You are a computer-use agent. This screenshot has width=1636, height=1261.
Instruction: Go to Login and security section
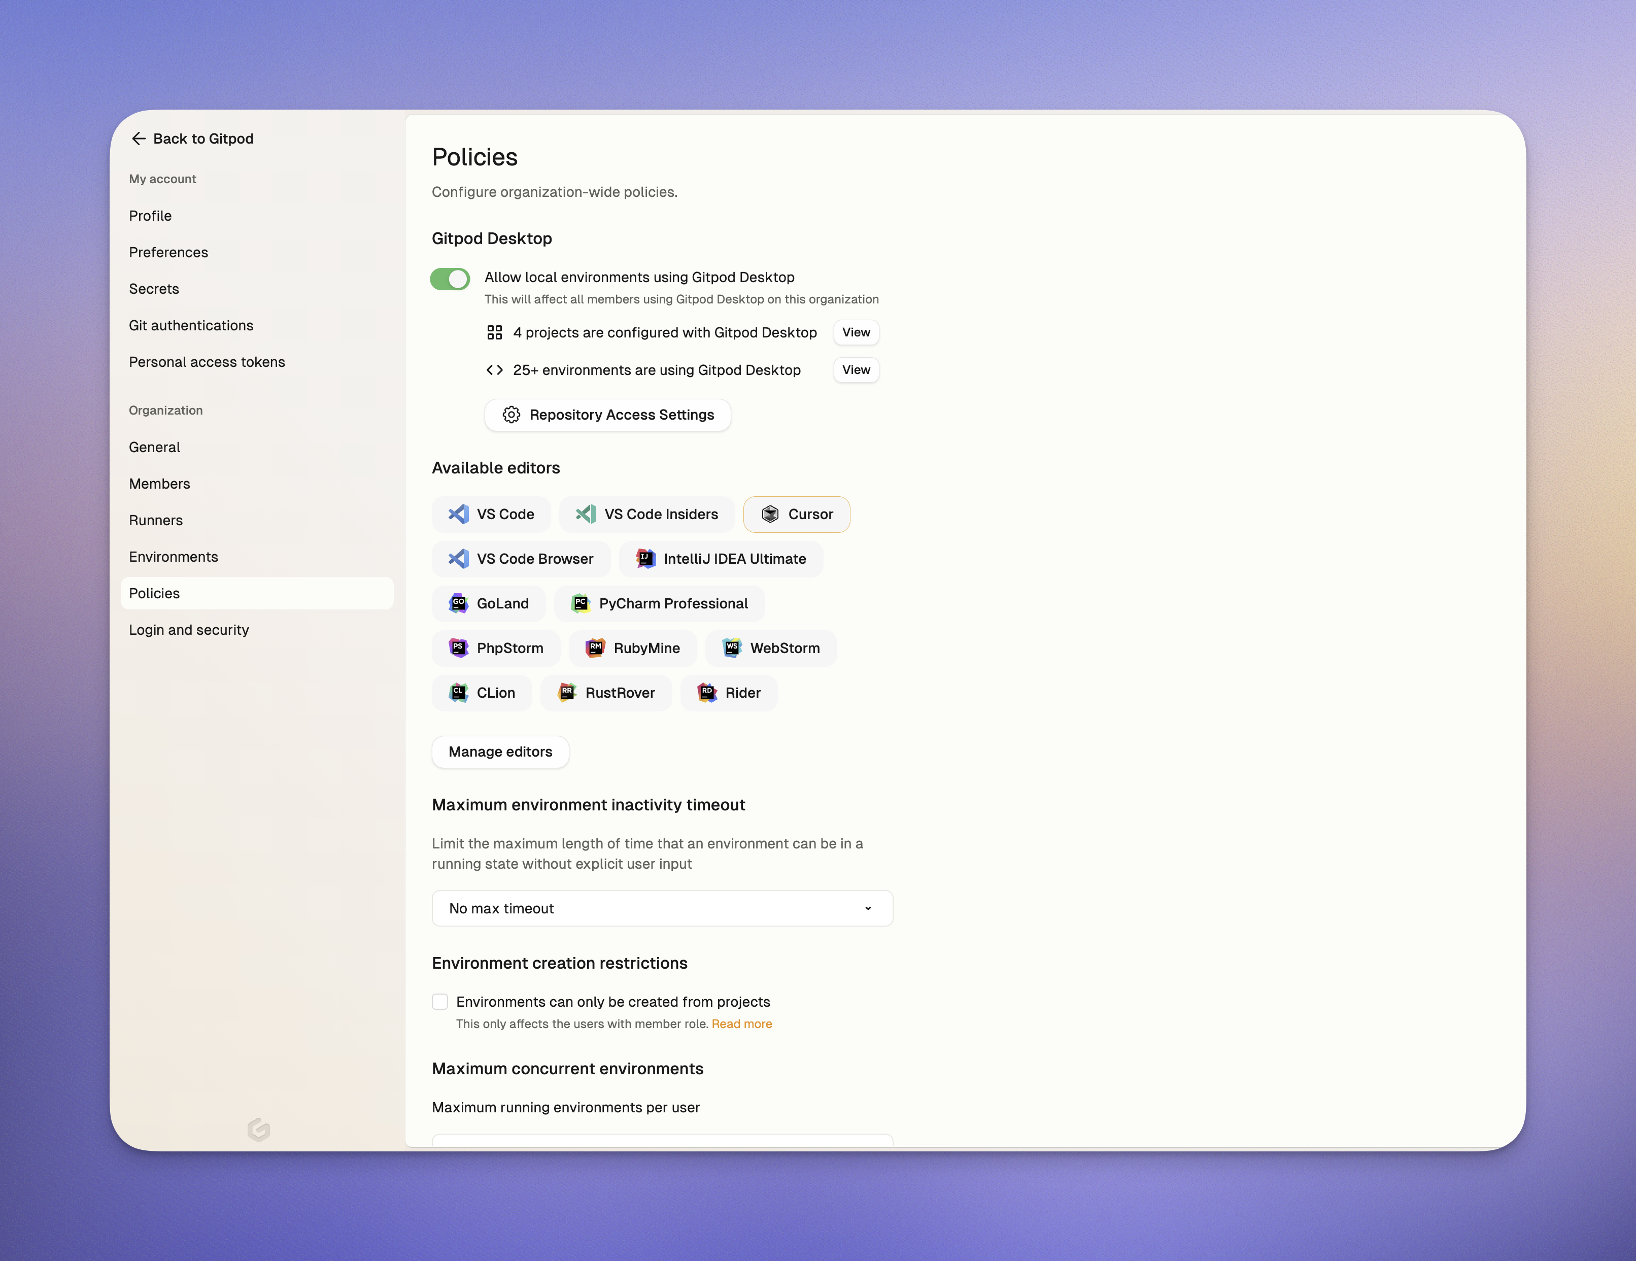click(189, 630)
